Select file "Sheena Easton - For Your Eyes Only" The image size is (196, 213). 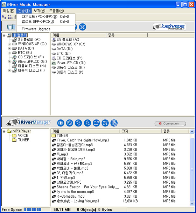click(88, 187)
